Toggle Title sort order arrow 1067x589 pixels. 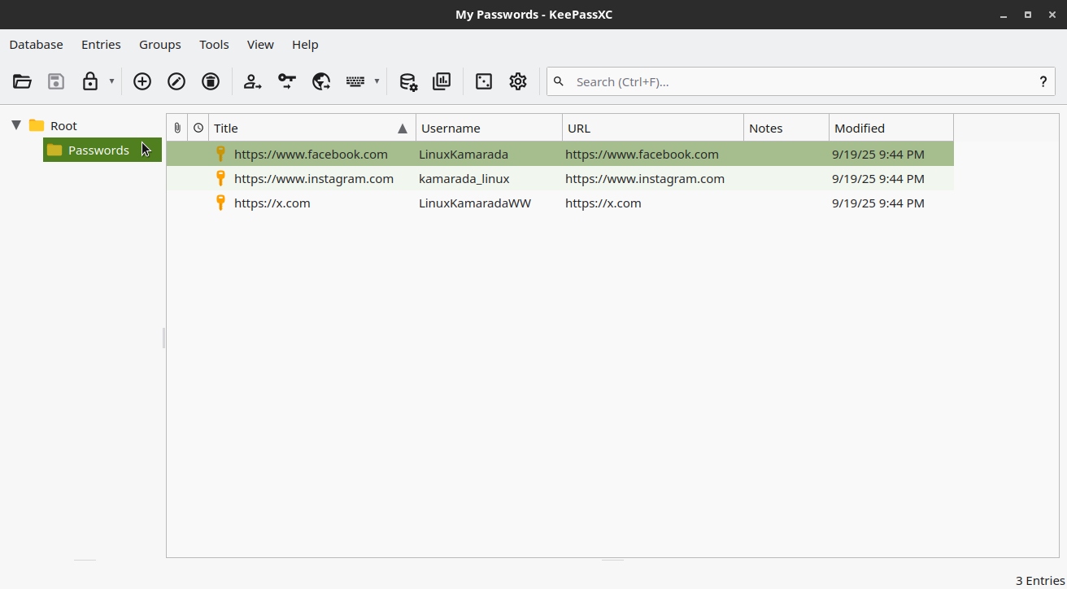click(x=403, y=129)
